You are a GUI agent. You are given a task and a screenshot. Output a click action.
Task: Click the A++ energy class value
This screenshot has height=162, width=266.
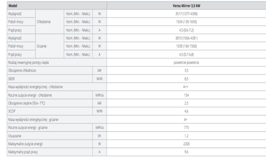[186, 87]
